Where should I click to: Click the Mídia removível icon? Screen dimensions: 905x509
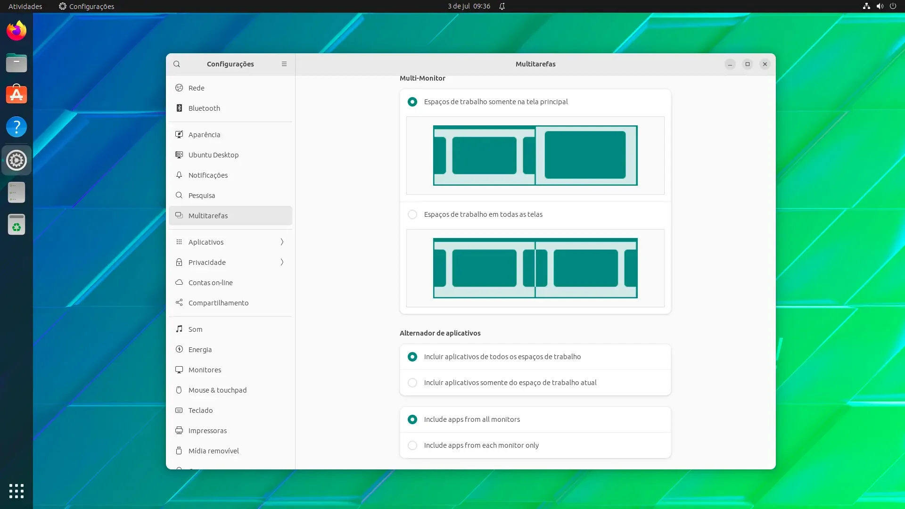[x=179, y=451]
